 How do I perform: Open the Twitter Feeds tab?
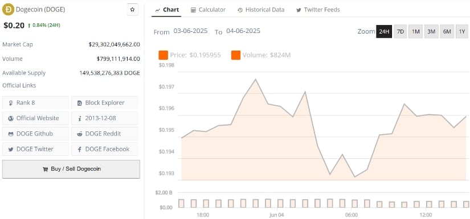point(318,10)
